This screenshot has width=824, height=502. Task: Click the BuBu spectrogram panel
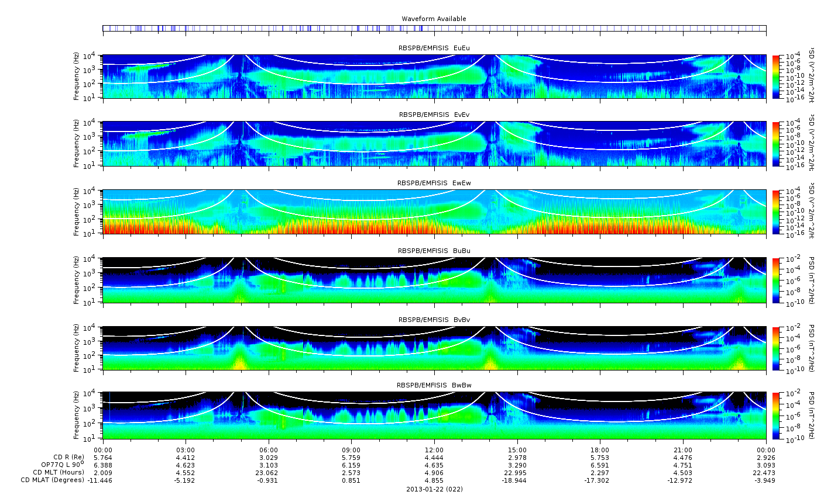coord(434,280)
